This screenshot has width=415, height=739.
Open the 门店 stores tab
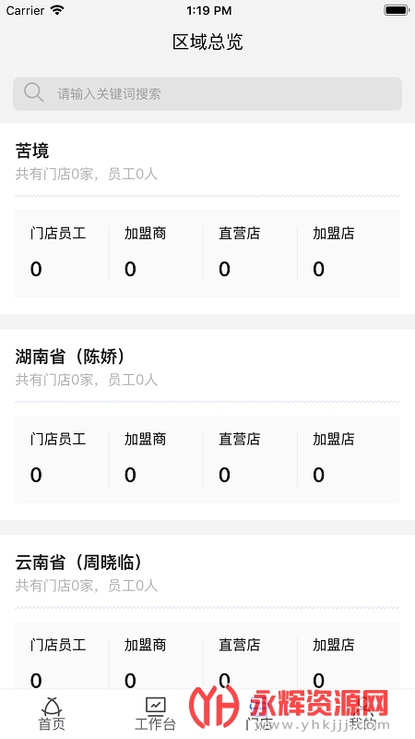point(259,713)
